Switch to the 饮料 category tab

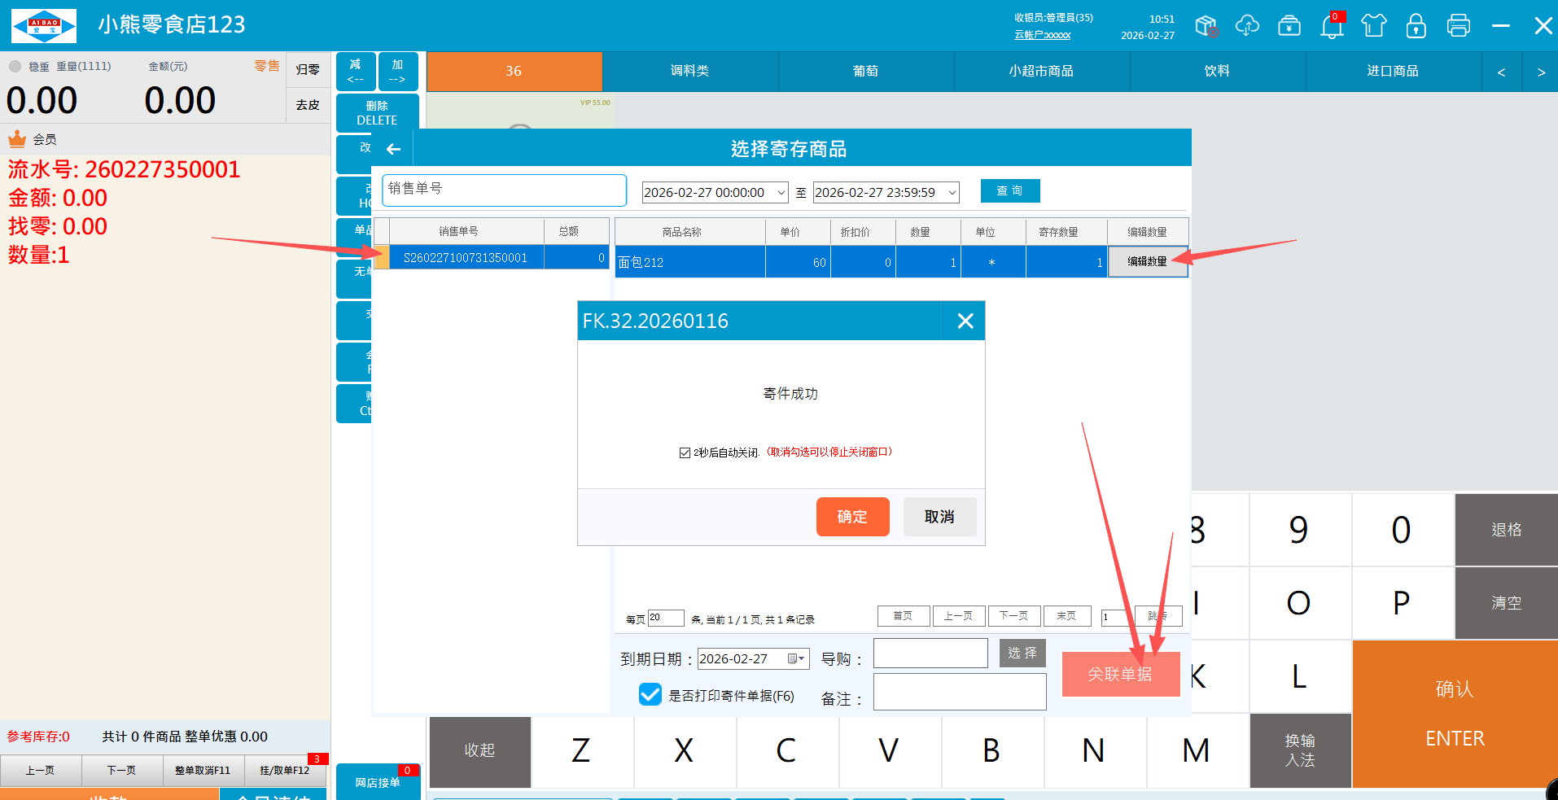click(1217, 72)
